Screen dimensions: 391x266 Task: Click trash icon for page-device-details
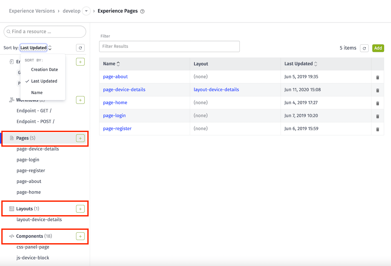pos(378,90)
